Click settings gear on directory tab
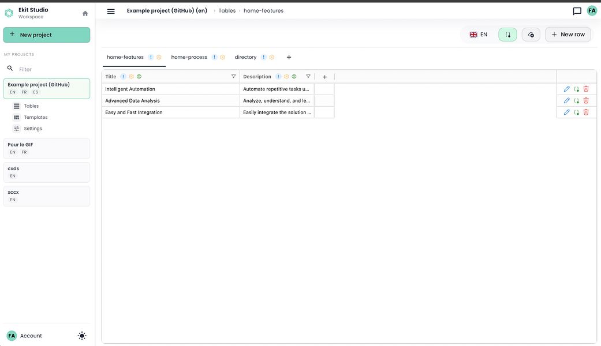Viewport: 601px width, 346px height. pyautogui.click(x=271, y=57)
